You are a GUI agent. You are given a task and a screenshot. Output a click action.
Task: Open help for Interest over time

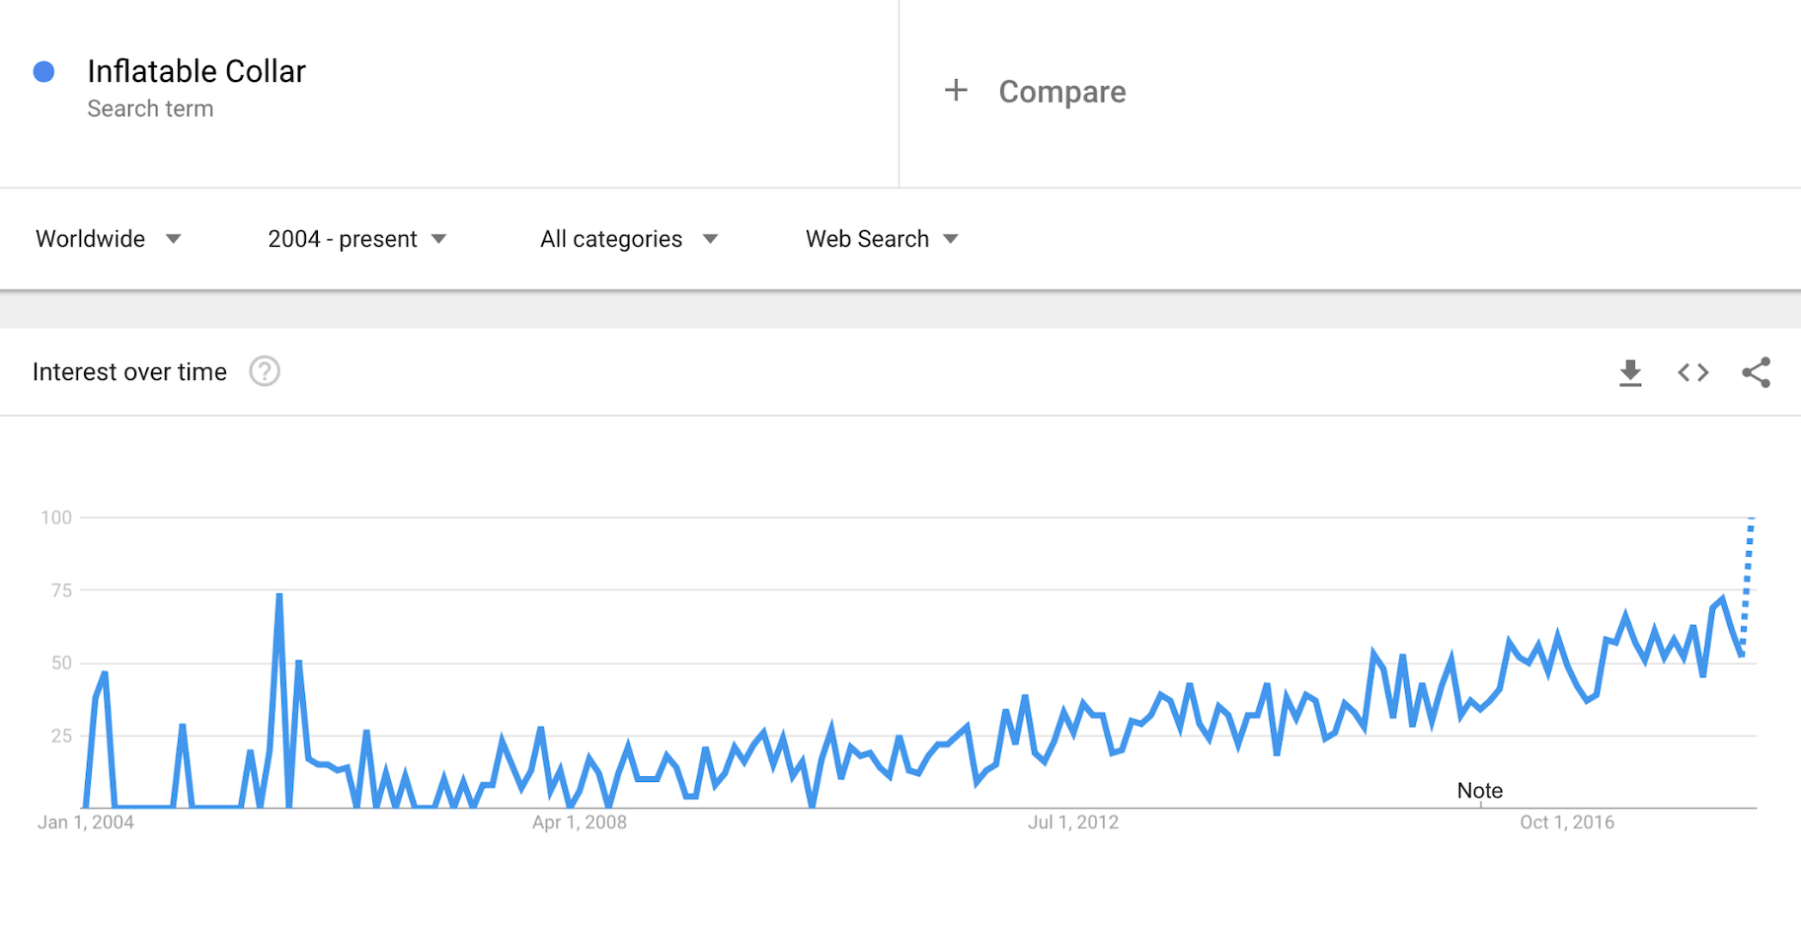coord(265,371)
